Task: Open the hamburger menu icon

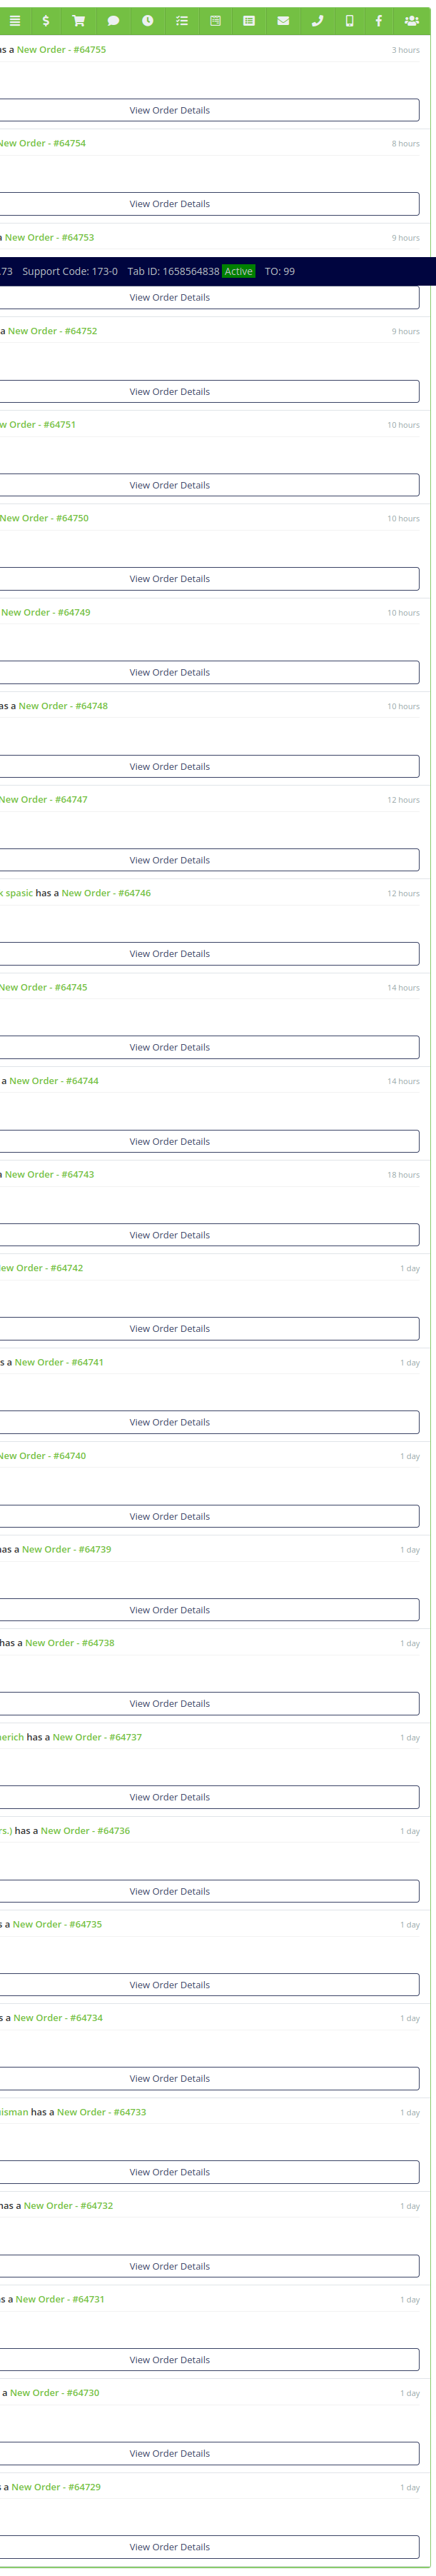Action: tap(15, 20)
